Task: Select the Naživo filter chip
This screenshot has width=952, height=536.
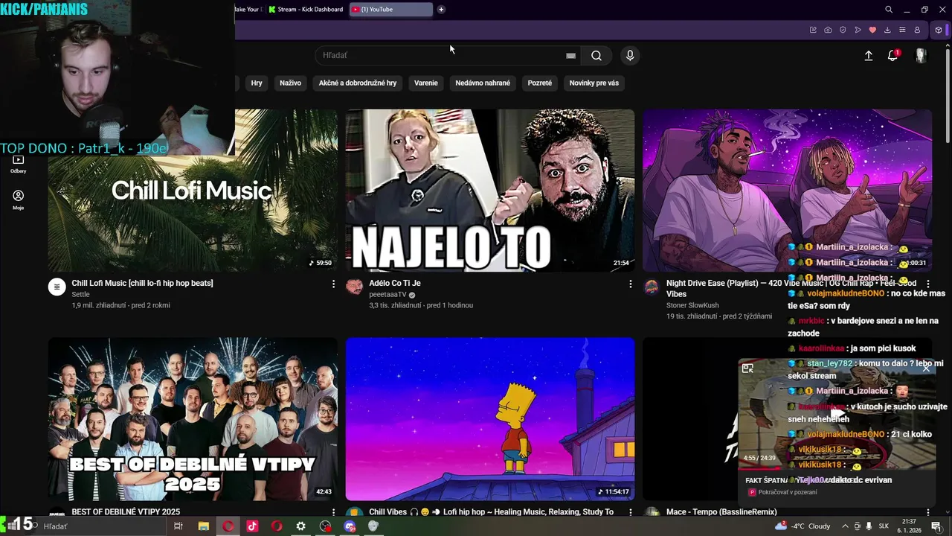Action: (x=290, y=83)
